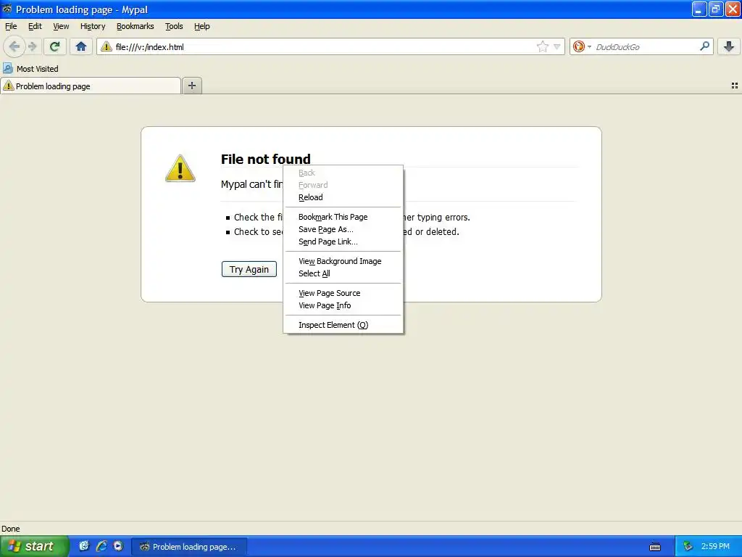Reload page using toolbar refresh icon

coord(54,46)
